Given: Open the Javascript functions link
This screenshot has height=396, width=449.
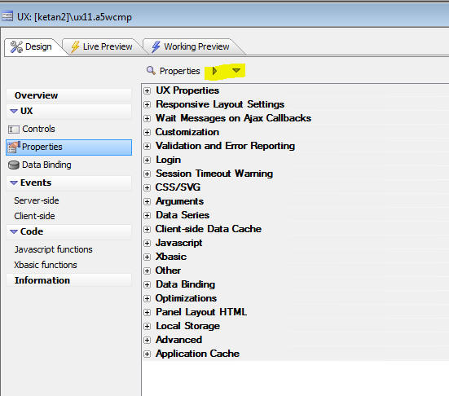Looking at the screenshot, I should click(x=53, y=249).
